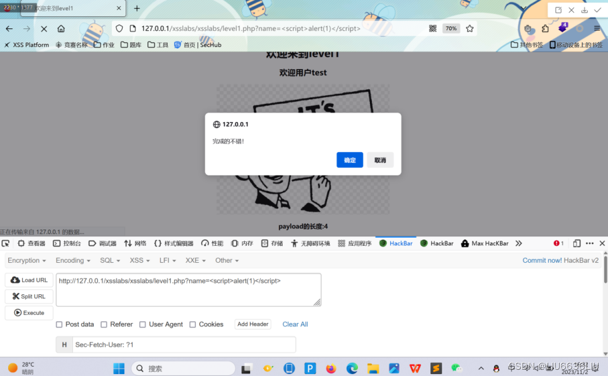Click the Load URL button
The height and width of the screenshot is (376, 608).
[x=29, y=280]
